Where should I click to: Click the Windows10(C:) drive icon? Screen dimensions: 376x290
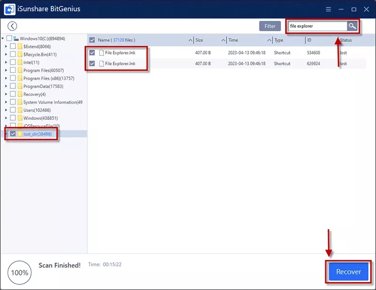coord(16,39)
